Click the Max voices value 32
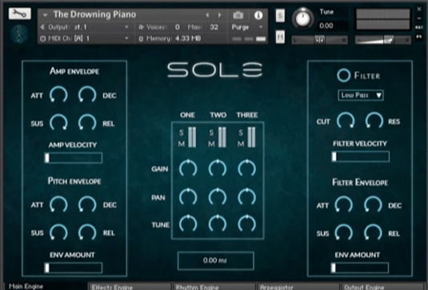Image resolution: width=428 pixels, height=290 pixels. pos(214,27)
